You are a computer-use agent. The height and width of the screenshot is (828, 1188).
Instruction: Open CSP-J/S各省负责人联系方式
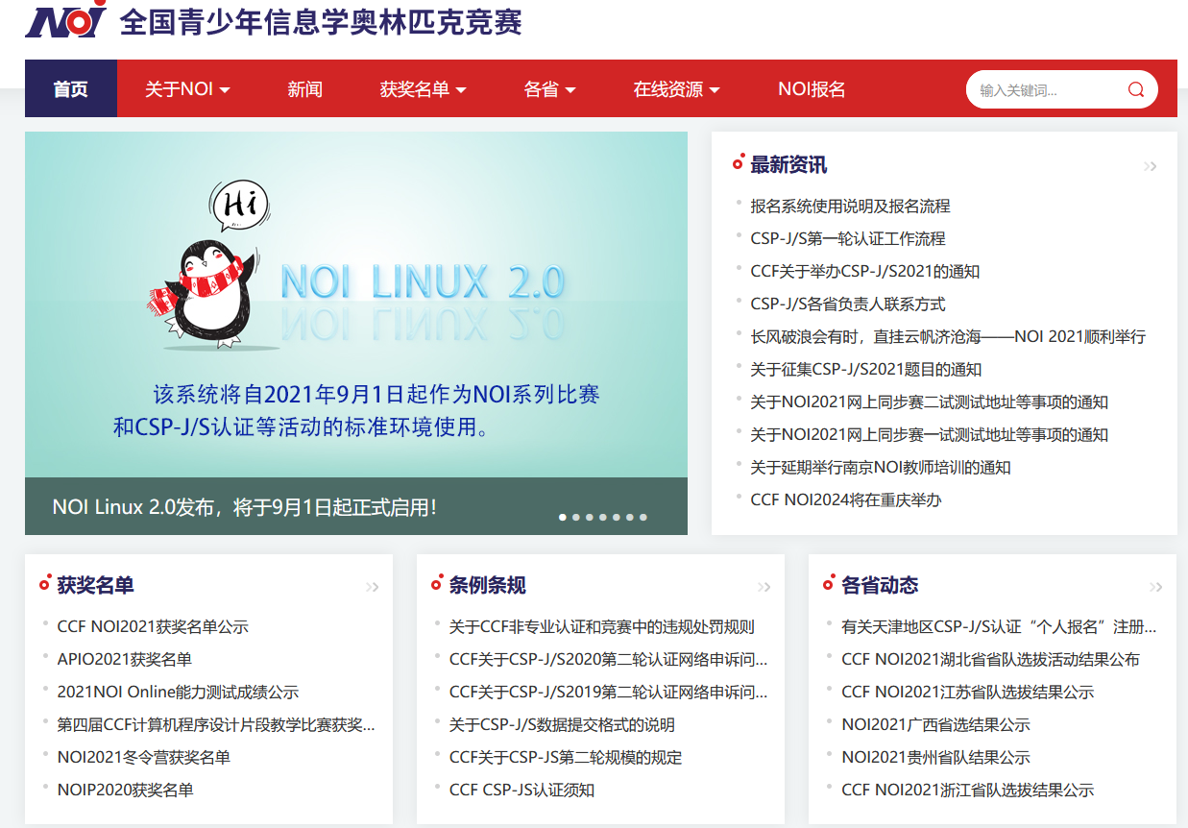click(848, 304)
